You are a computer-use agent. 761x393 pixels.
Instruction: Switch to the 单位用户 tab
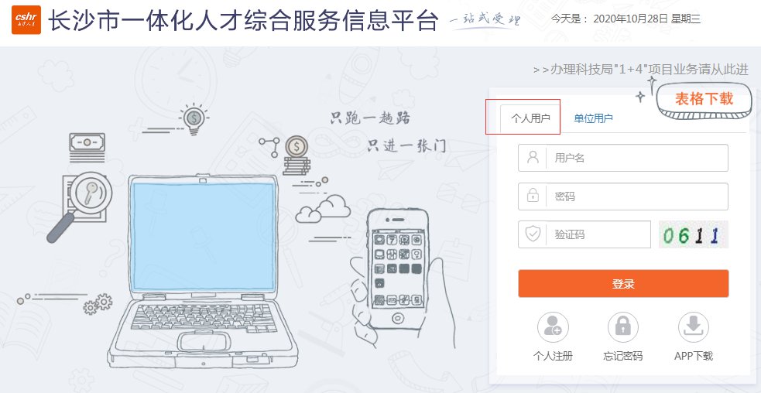click(593, 118)
